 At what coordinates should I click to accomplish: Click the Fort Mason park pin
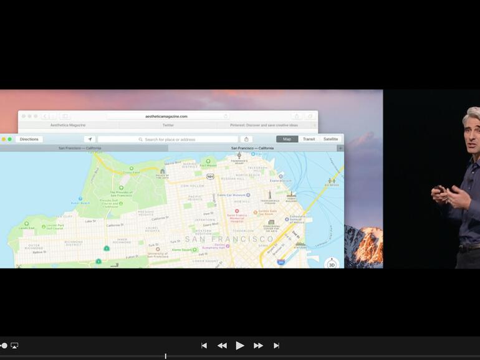[x=208, y=161]
